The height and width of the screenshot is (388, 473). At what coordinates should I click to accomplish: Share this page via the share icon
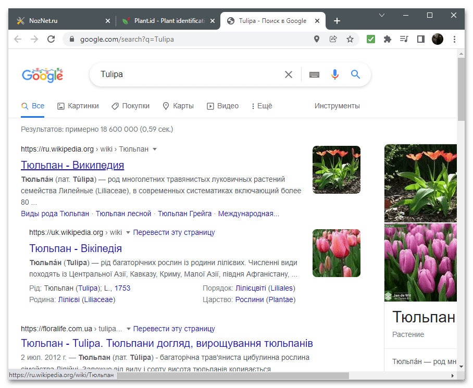click(x=333, y=39)
